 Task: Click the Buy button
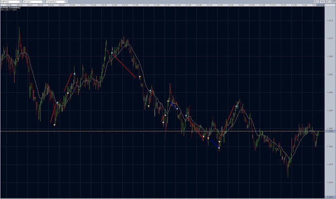click(x=316, y=2)
